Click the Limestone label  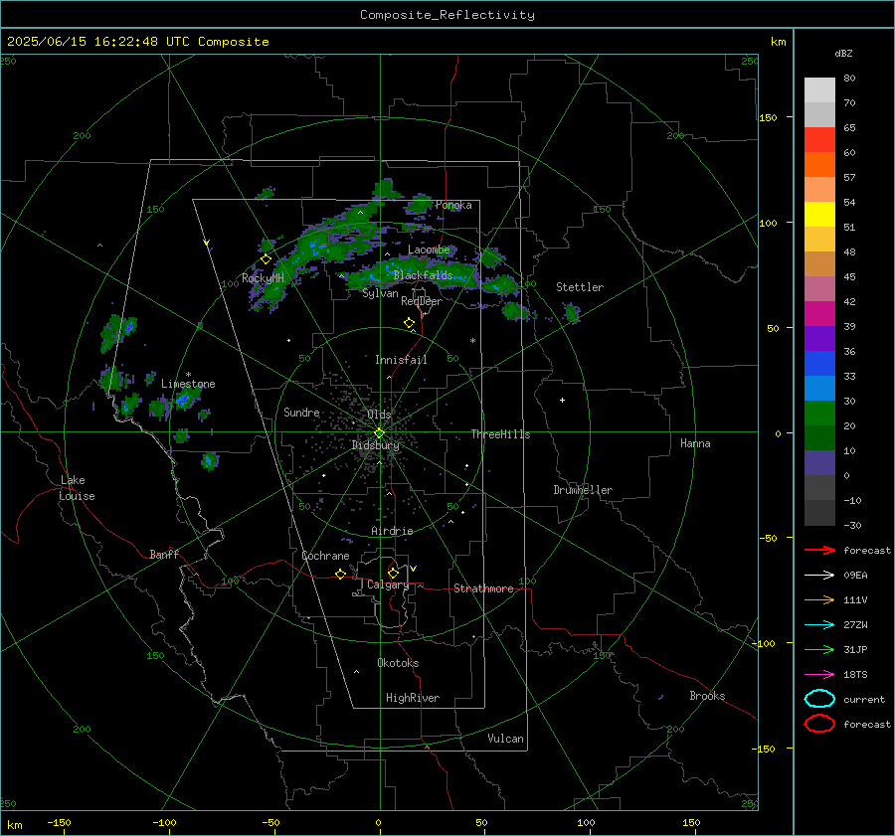point(188,384)
